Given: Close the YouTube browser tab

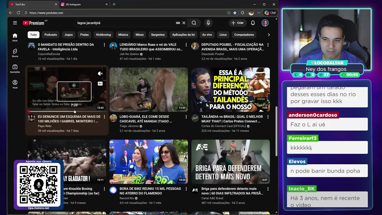Looking at the screenshot, I should [56, 4].
